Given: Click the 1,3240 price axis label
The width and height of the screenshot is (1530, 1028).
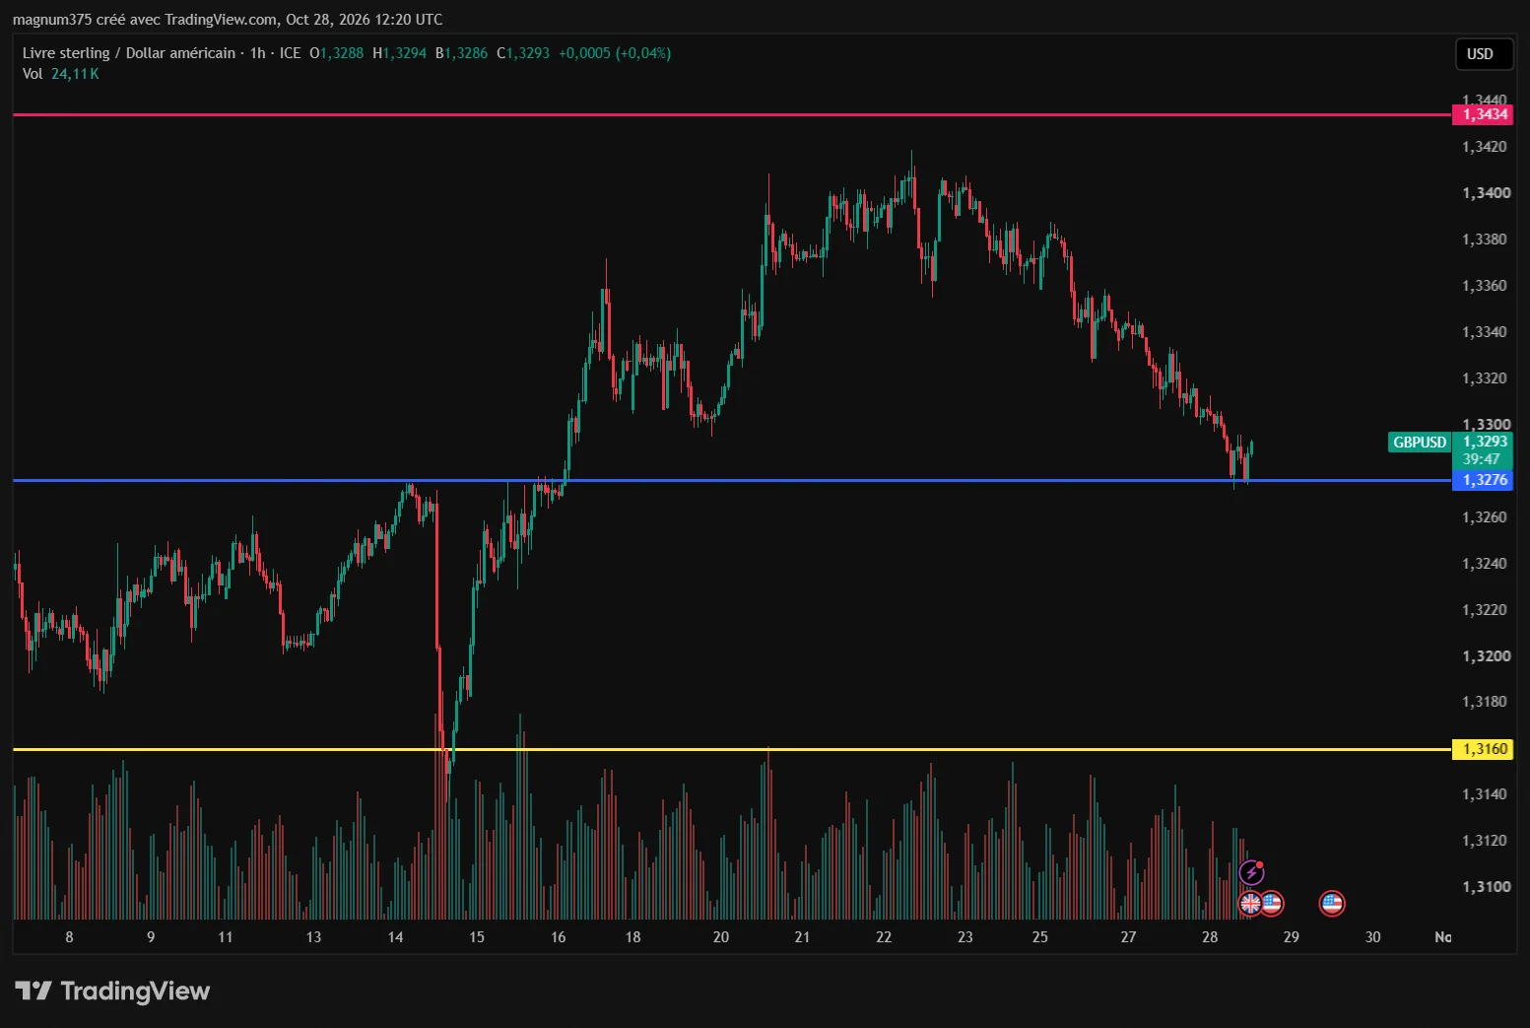Looking at the screenshot, I should 1484,564.
